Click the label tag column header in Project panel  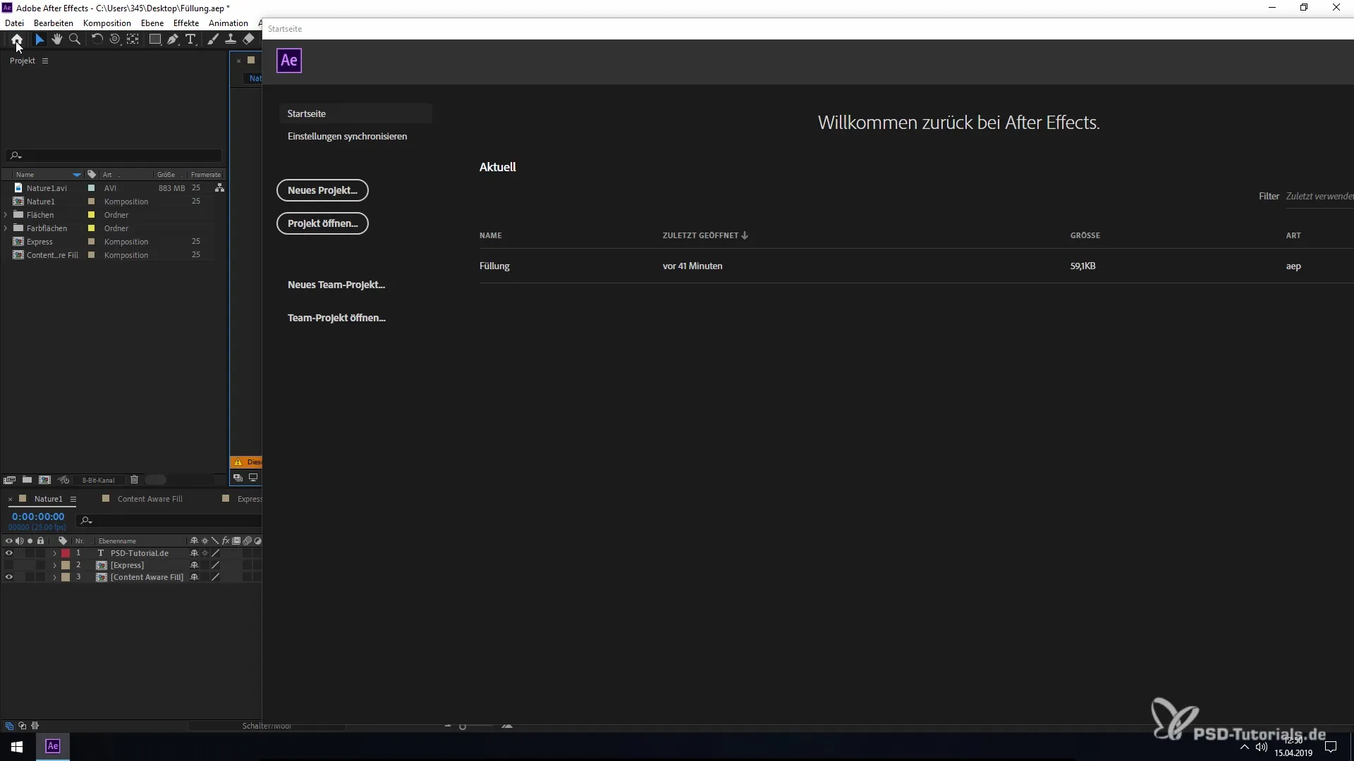click(x=92, y=175)
